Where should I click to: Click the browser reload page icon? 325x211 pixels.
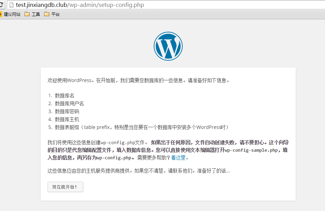pos(1,5)
